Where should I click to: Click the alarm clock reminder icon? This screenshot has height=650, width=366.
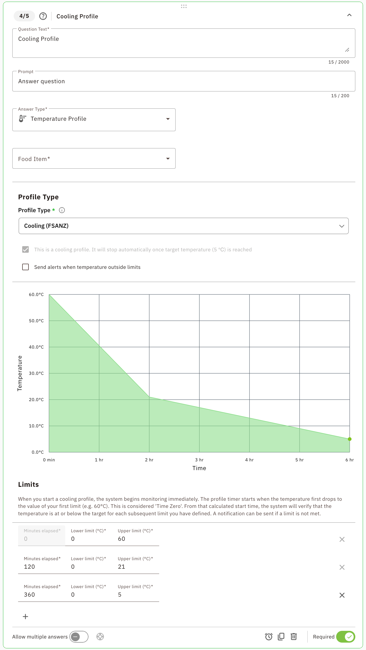click(x=269, y=637)
